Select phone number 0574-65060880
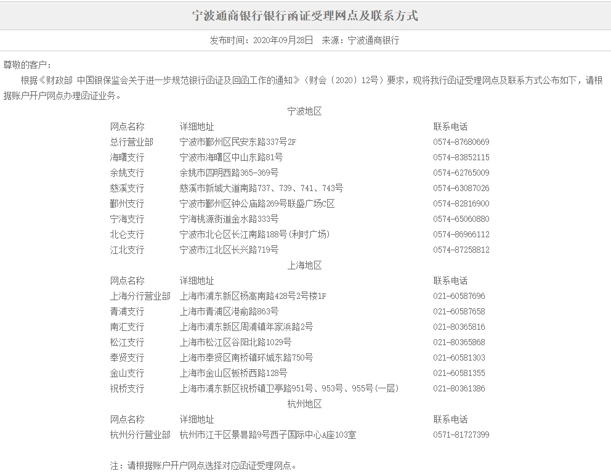The image size is (611, 474). [x=461, y=219]
